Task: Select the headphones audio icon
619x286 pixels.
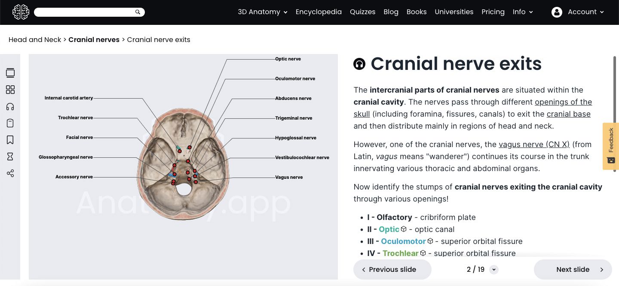Action: (10, 106)
